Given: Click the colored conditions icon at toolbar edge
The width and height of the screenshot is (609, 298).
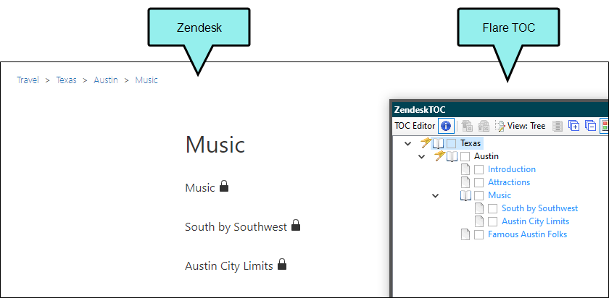Looking at the screenshot, I should (605, 126).
